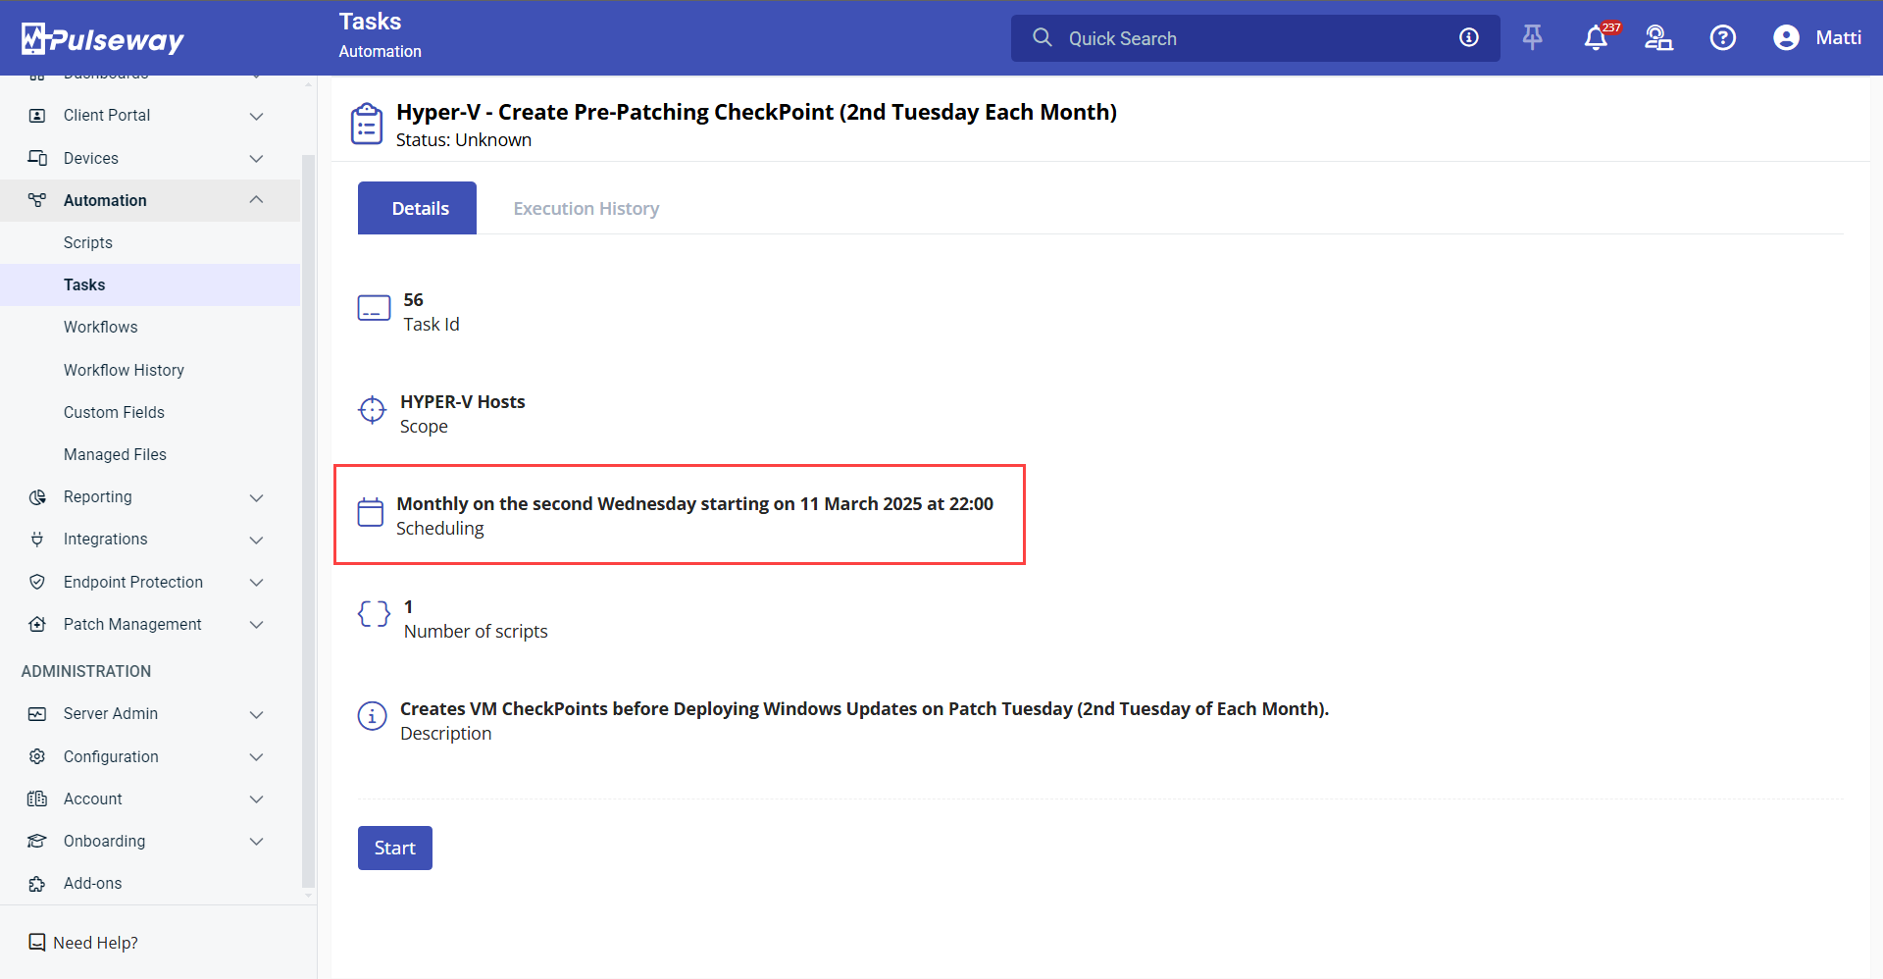This screenshot has height=979, width=1883.
Task: Click the Onboarding graduation cap icon
Action: (x=37, y=841)
